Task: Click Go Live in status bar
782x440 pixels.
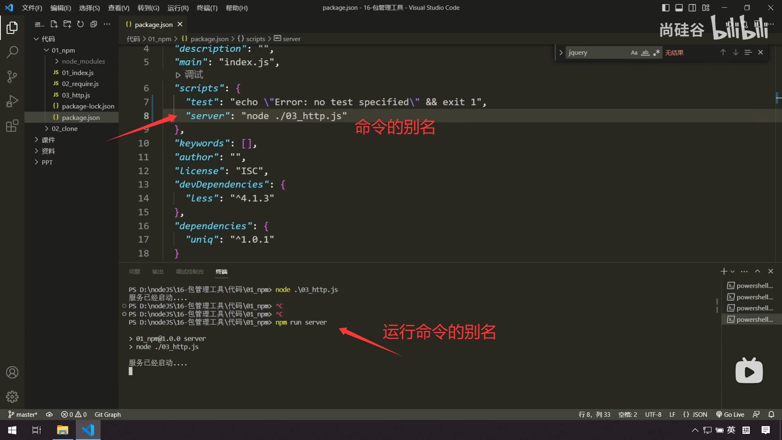Action: point(730,414)
